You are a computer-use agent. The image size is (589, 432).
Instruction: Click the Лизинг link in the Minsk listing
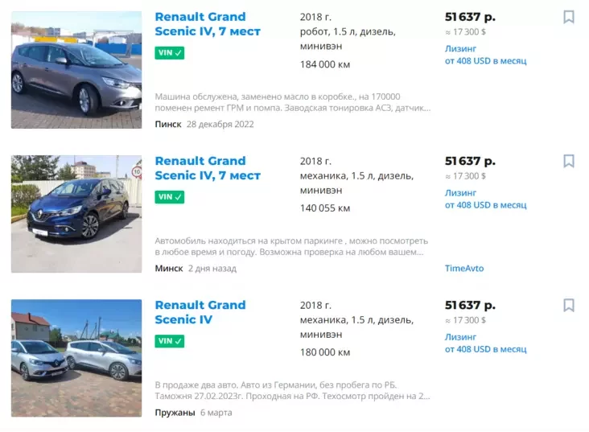[x=460, y=193]
